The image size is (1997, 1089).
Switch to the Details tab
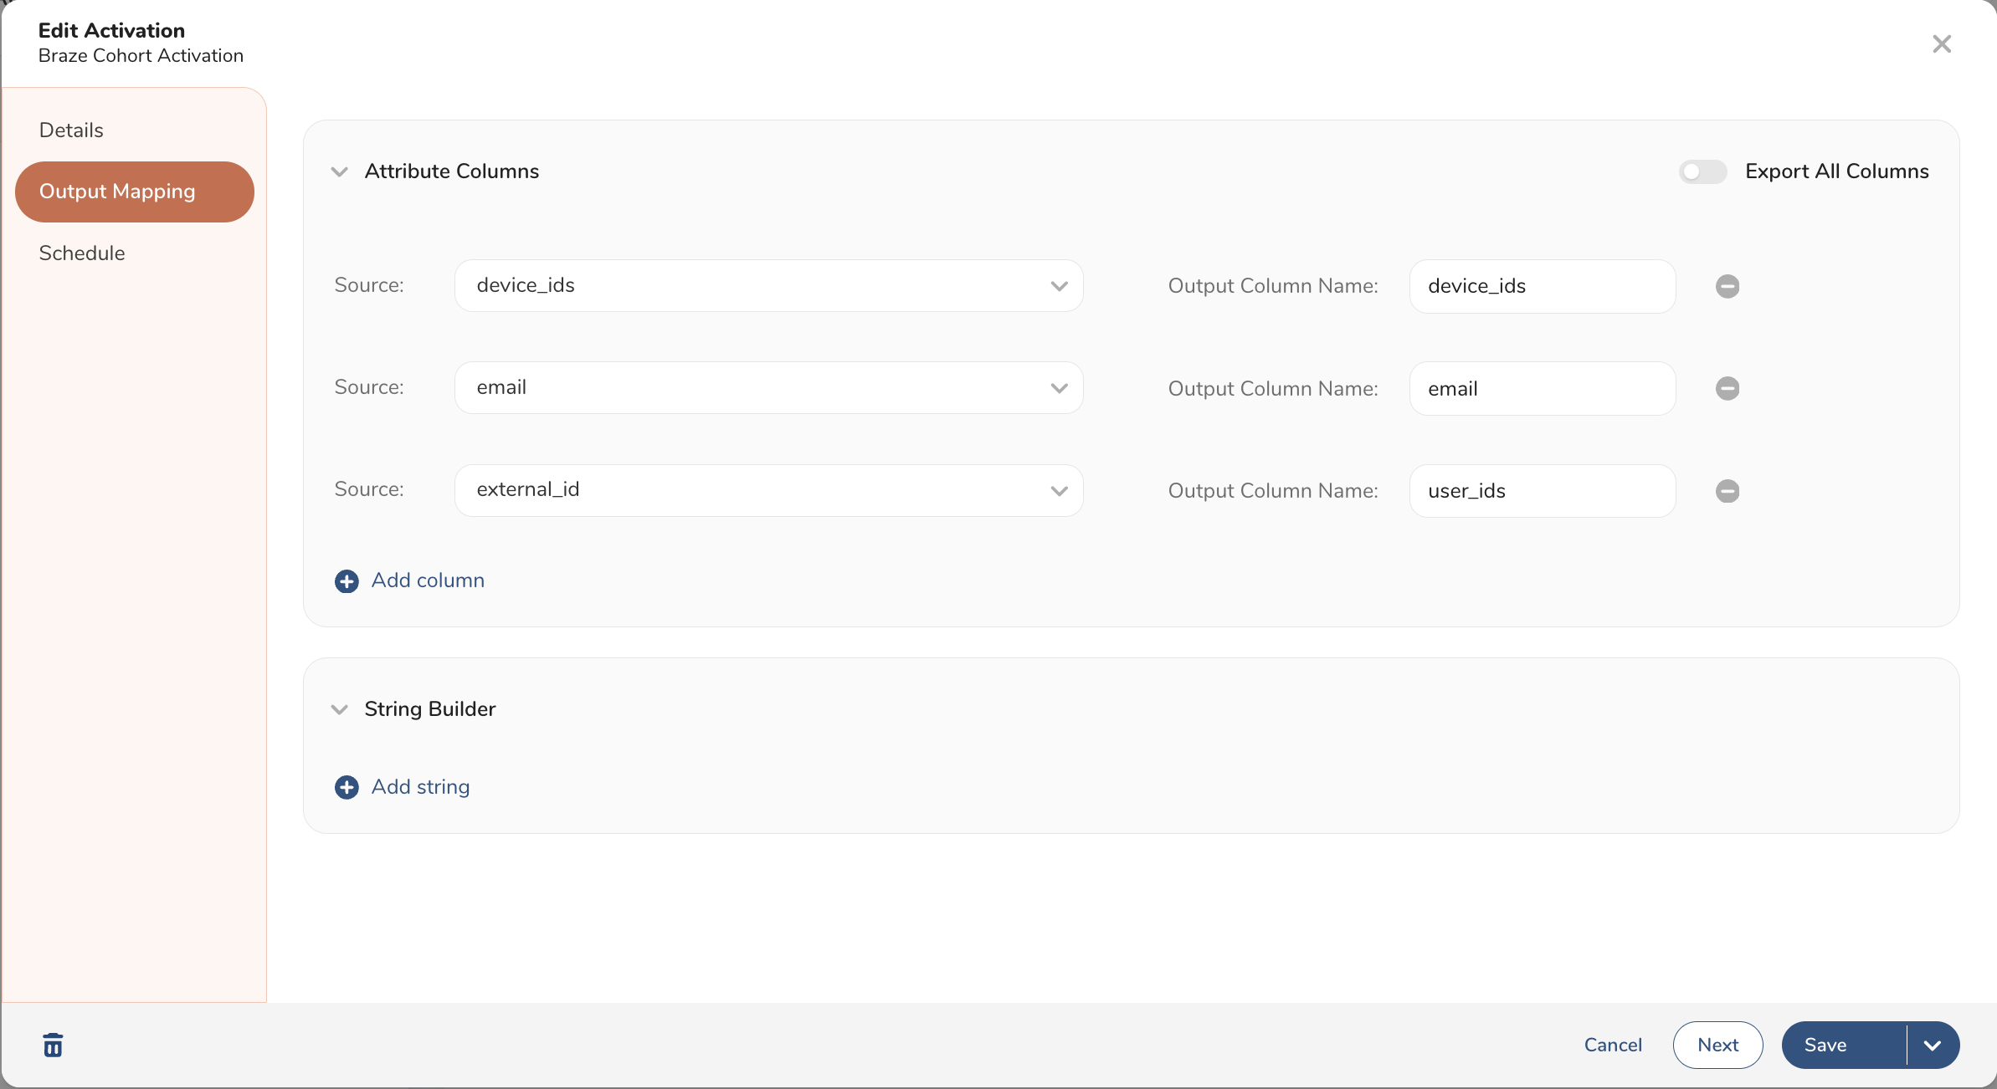[x=69, y=130]
